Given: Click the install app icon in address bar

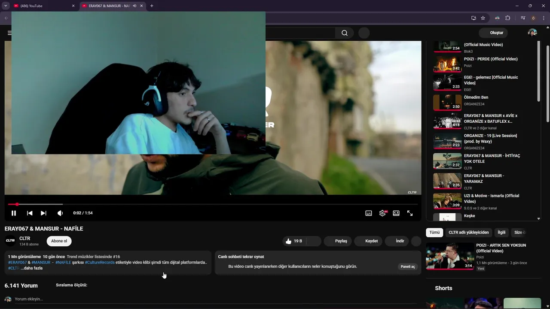Looking at the screenshot, I should click(474, 18).
